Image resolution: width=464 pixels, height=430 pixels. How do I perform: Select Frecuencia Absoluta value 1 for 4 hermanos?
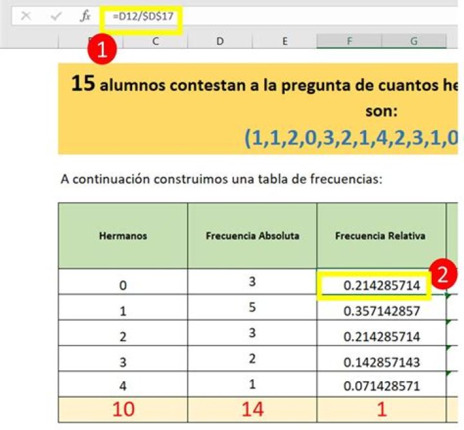point(252,384)
